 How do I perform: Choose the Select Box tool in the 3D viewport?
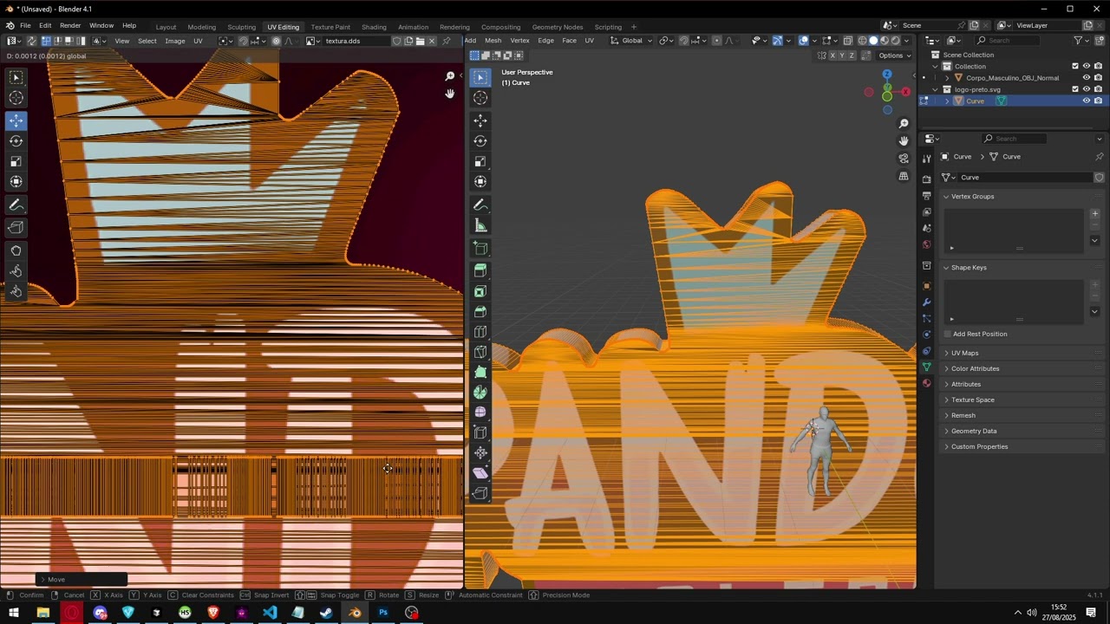click(x=480, y=77)
